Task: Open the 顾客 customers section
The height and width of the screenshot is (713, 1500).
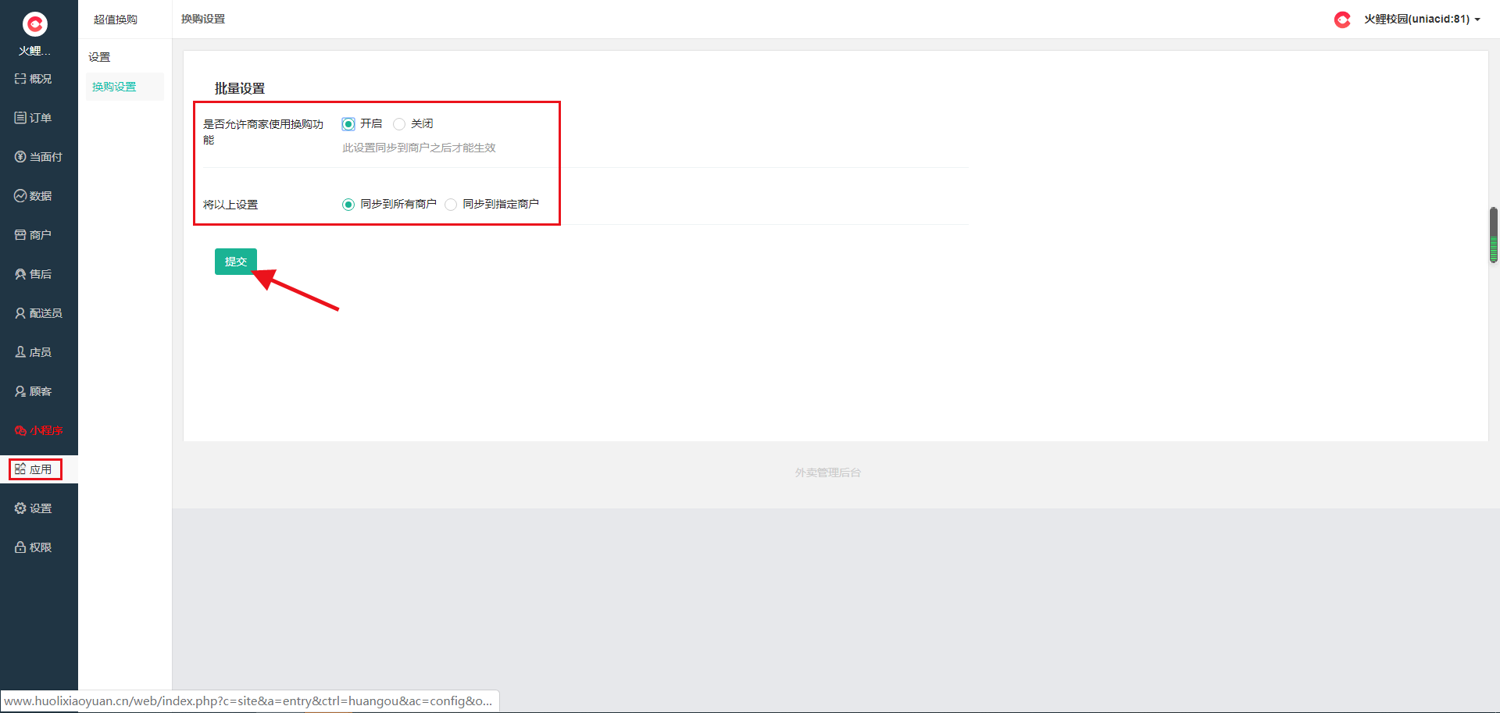Action: point(33,391)
